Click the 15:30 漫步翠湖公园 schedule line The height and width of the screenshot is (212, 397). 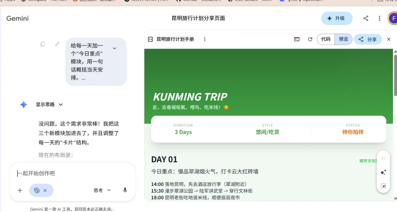click(202, 191)
